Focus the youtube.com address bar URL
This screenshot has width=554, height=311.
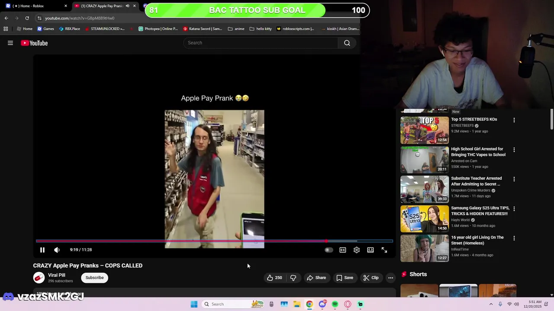click(x=80, y=18)
